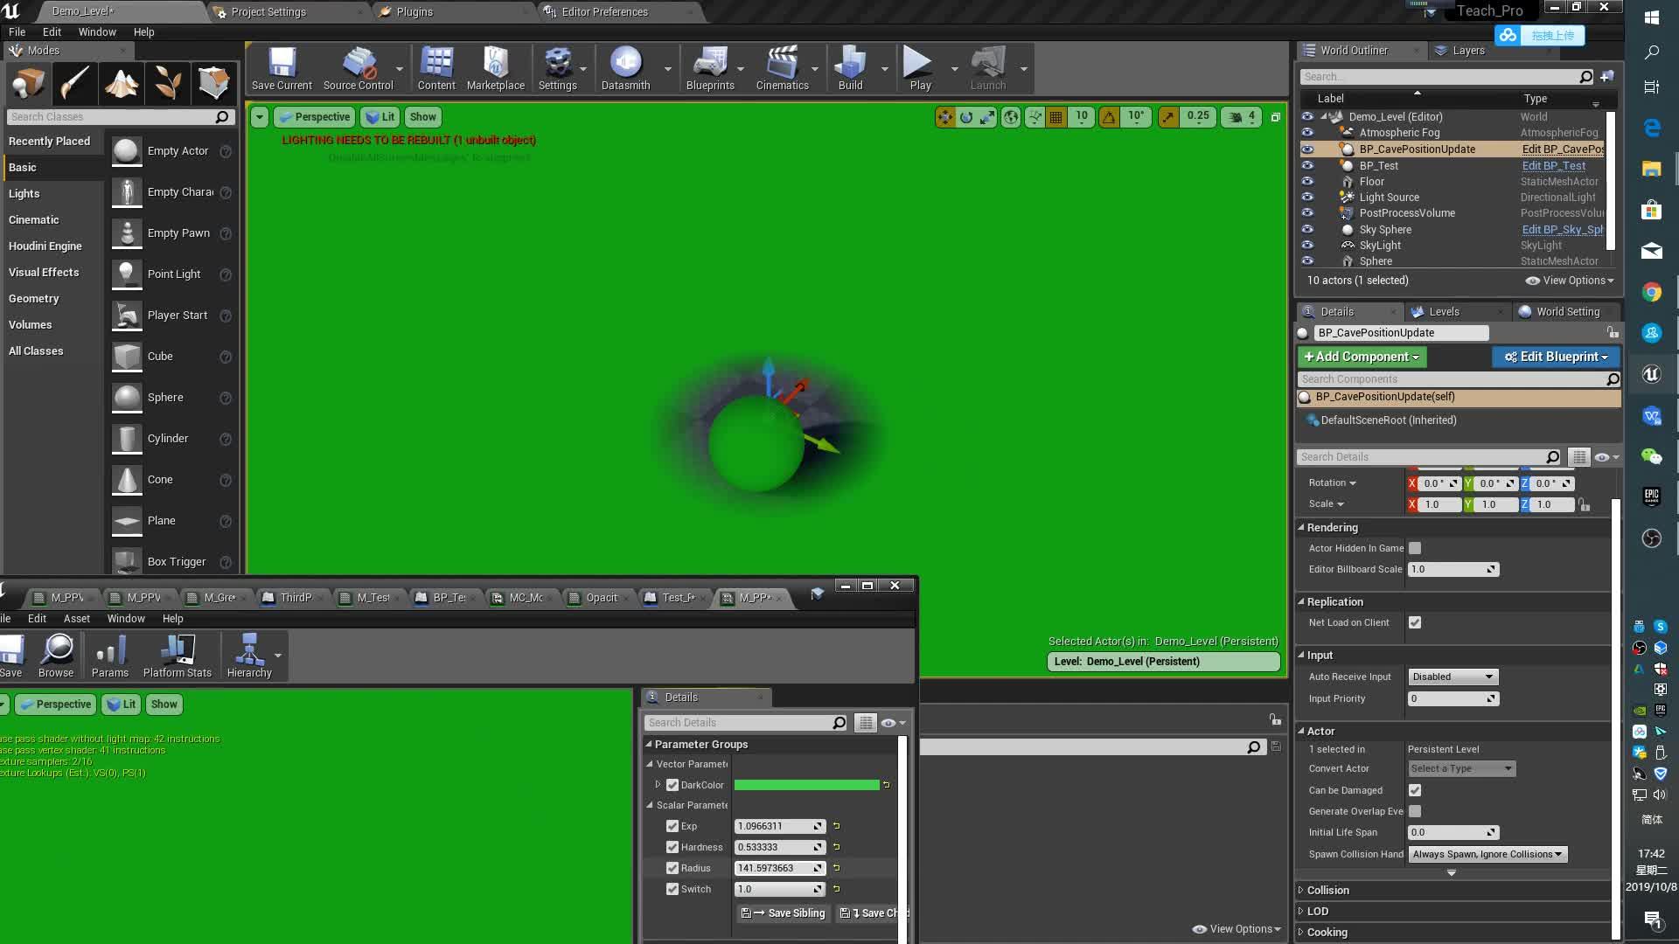Toggle Actor Hidden In Game checkbox
The height and width of the screenshot is (944, 1679).
point(1415,548)
